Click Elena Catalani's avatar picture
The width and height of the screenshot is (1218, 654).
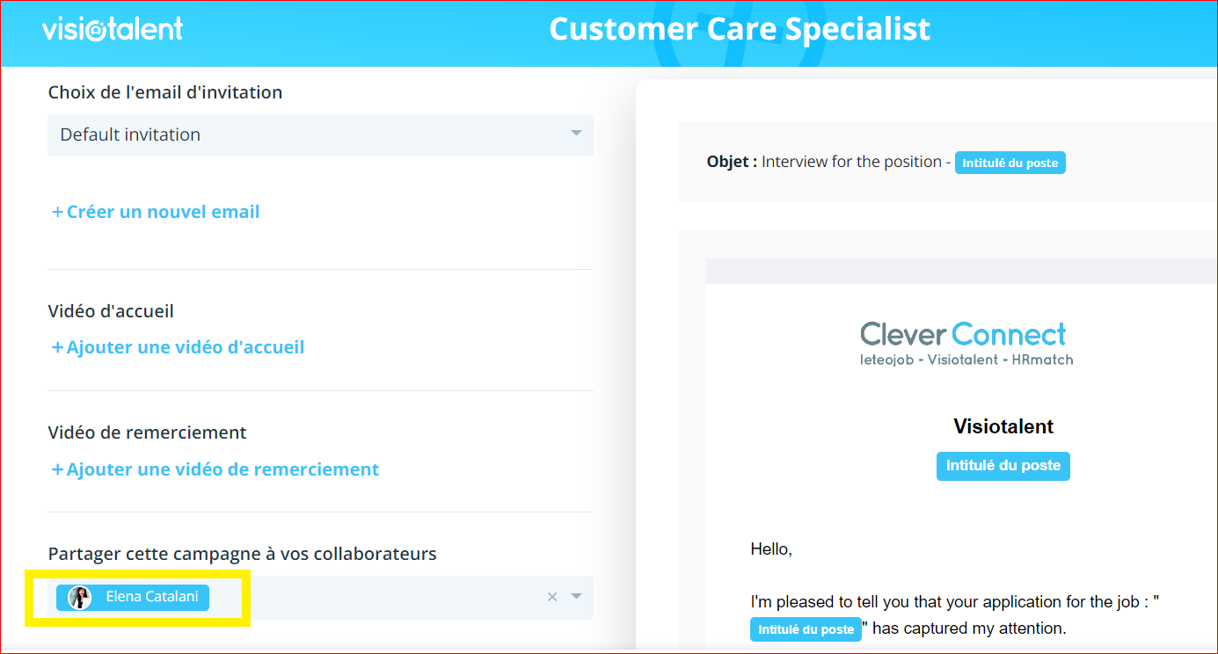[80, 598]
